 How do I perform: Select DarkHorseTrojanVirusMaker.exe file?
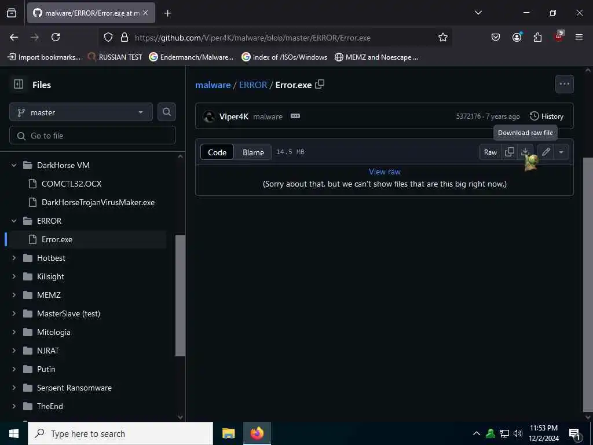point(98,202)
